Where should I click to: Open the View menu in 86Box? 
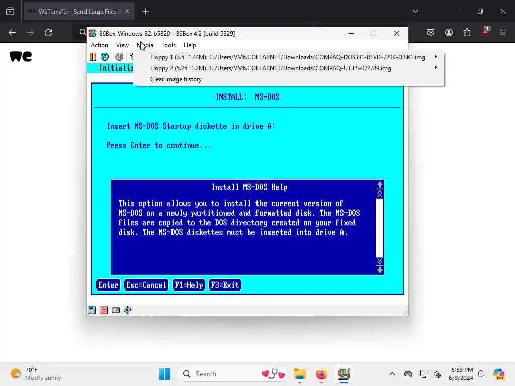coord(122,45)
